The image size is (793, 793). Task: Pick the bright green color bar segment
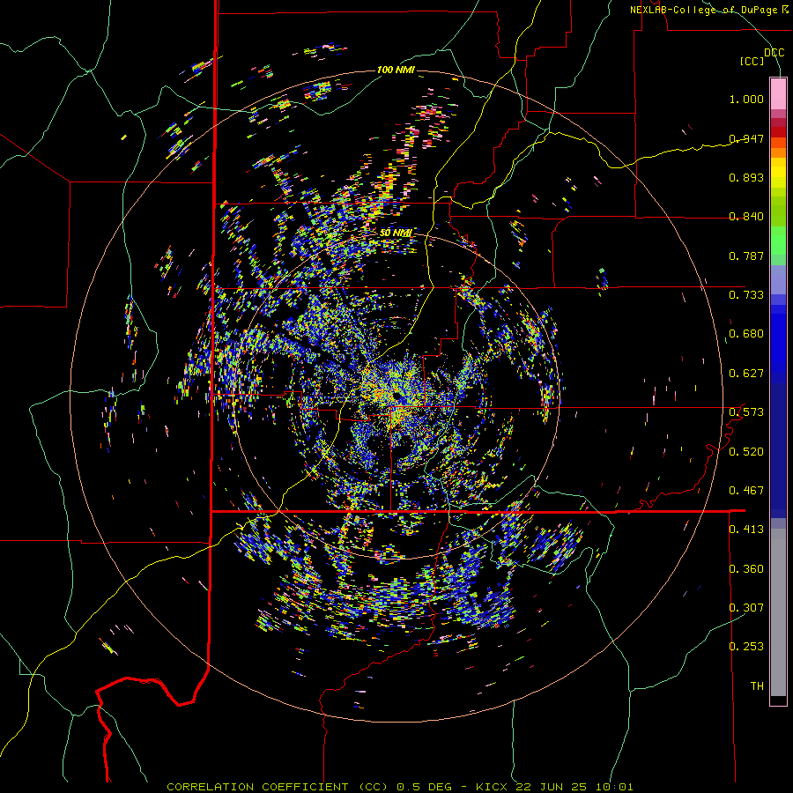click(x=778, y=241)
